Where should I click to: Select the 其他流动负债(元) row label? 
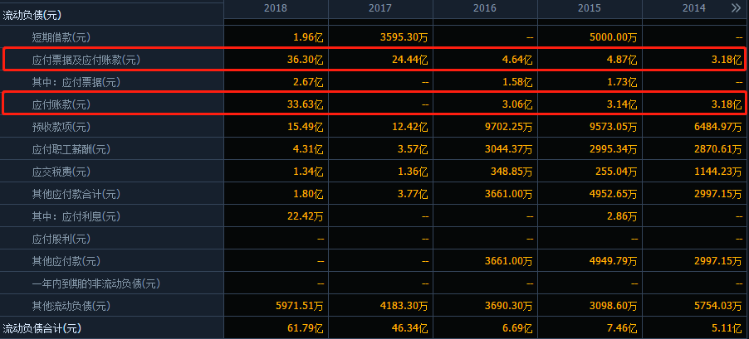(71, 306)
